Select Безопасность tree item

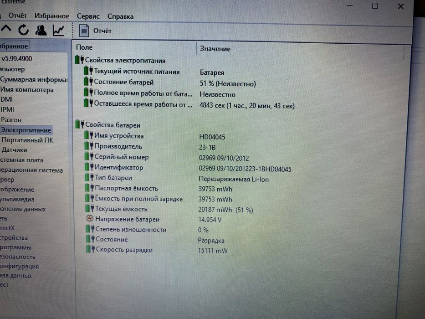(x=18, y=257)
